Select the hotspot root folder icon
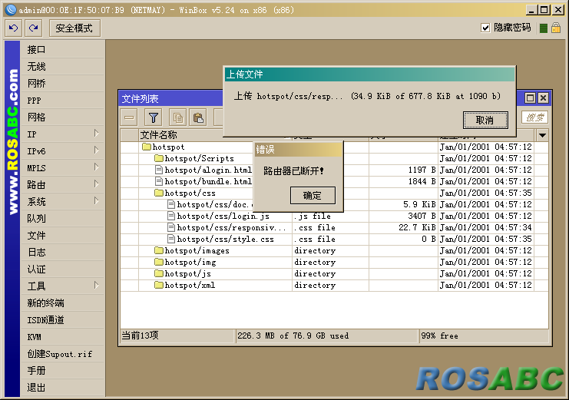This screenshot has width=569, height=400. pos(147,147)
